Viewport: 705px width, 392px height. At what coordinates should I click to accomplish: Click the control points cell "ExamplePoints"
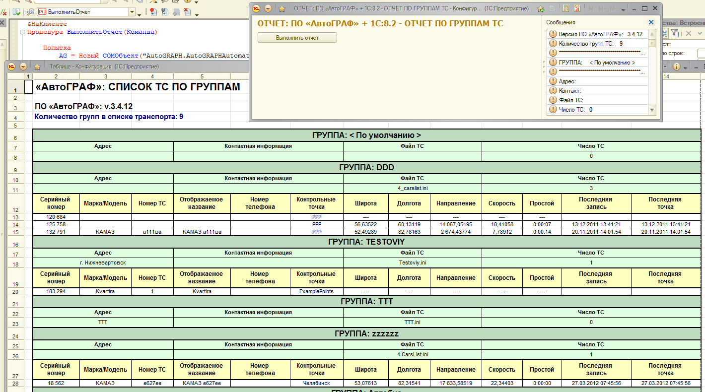316,291
